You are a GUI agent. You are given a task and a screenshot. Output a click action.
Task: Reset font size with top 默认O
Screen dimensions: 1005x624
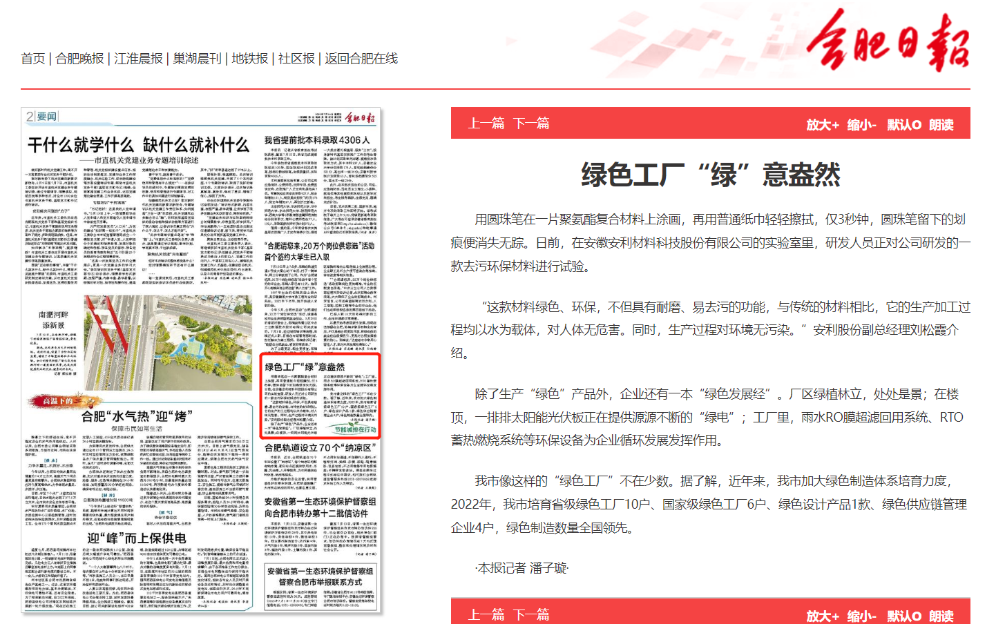click(904, 125)
